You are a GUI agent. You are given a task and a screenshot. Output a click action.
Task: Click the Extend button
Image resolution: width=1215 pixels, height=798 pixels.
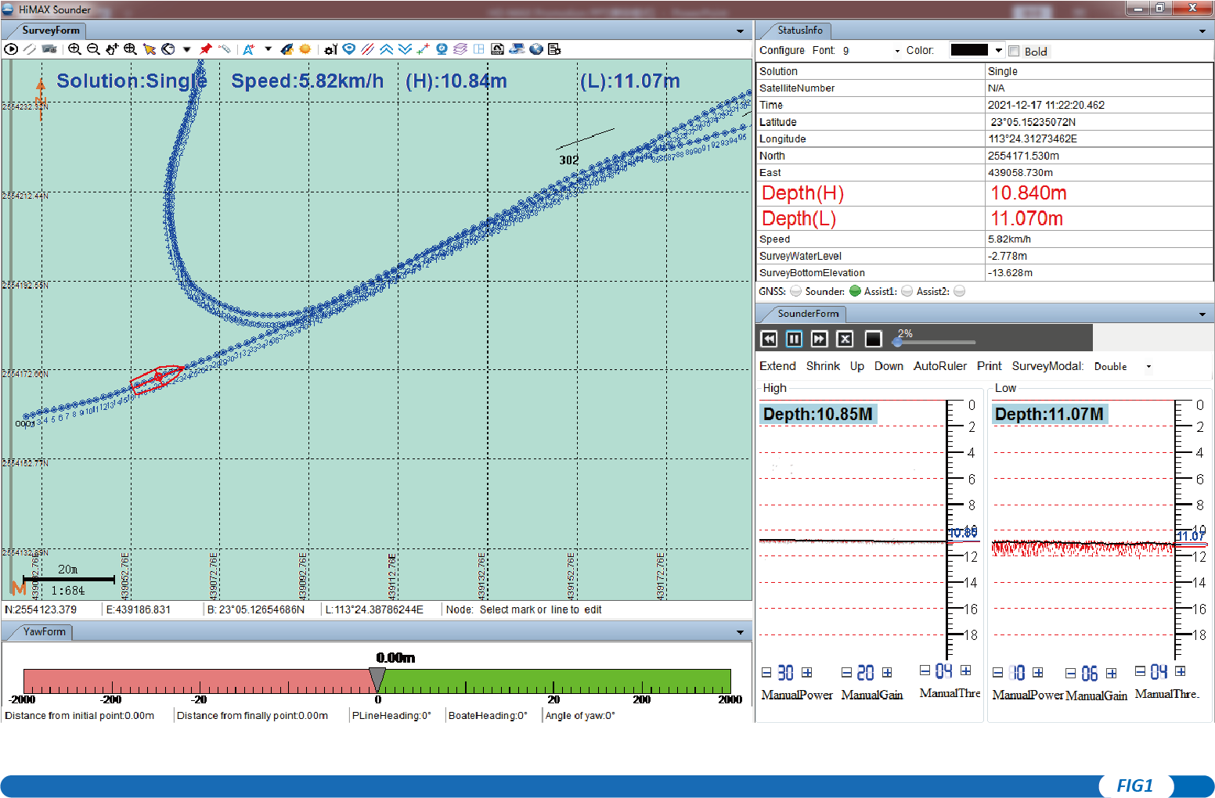[777, 366]
